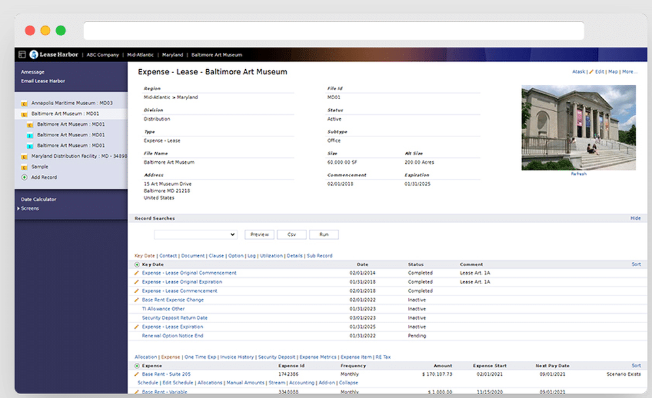The width and height of the screenshot is (652, 398).
Task: Switch to the Utilization tab
Action: tap(271, 256)
